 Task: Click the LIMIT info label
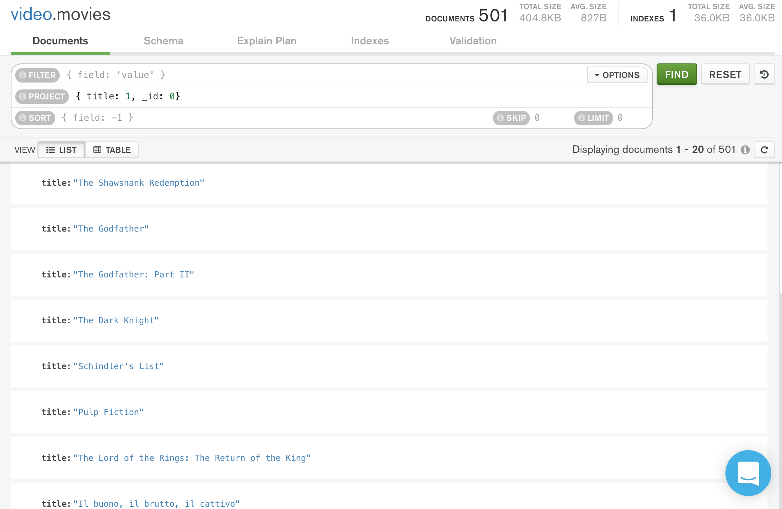click(x=594, y=118)
